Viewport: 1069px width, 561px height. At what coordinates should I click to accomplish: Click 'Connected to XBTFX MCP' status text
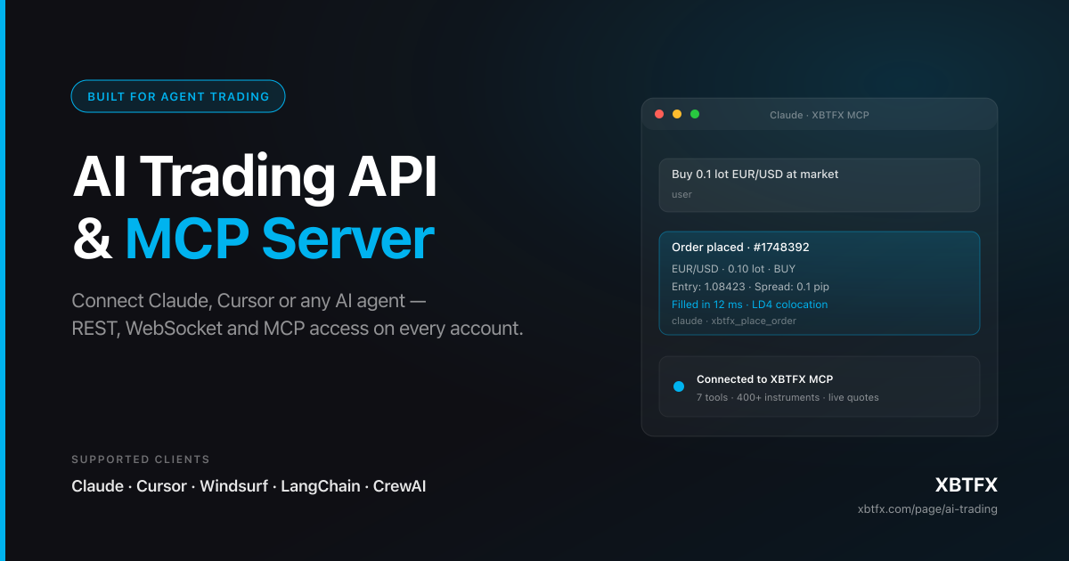pyautogui.click(x=764, y=379)
